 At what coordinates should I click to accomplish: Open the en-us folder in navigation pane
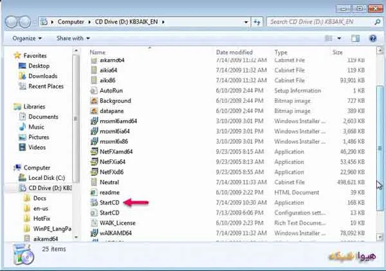coord(41,208)
